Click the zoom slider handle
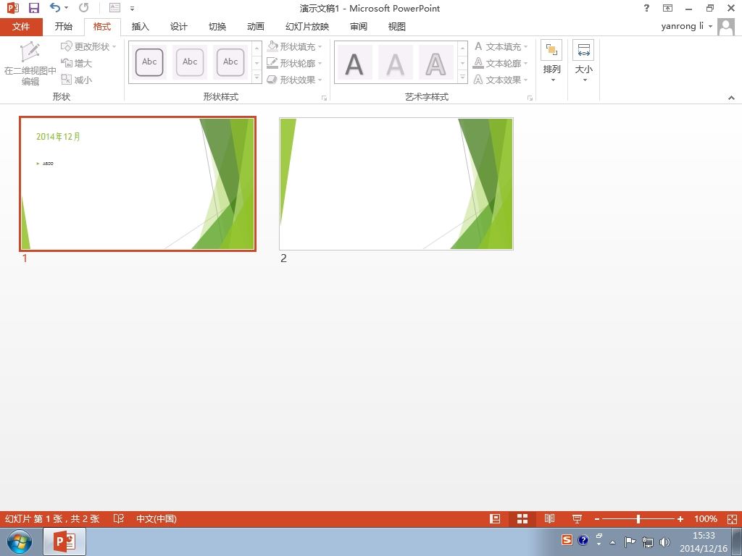The image size is (742, 556). tap(638, 518)
